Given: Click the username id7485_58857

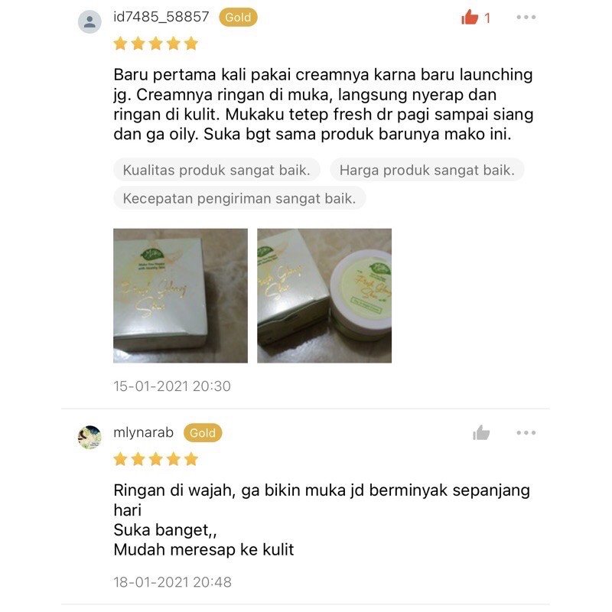Looking at the screenshot, I should [161, 17].
